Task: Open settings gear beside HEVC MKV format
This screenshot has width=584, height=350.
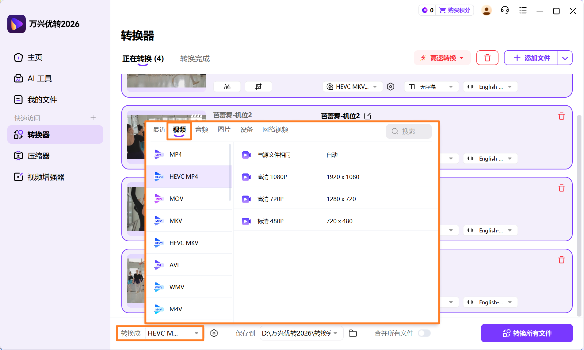Action: tap(390, 87)
